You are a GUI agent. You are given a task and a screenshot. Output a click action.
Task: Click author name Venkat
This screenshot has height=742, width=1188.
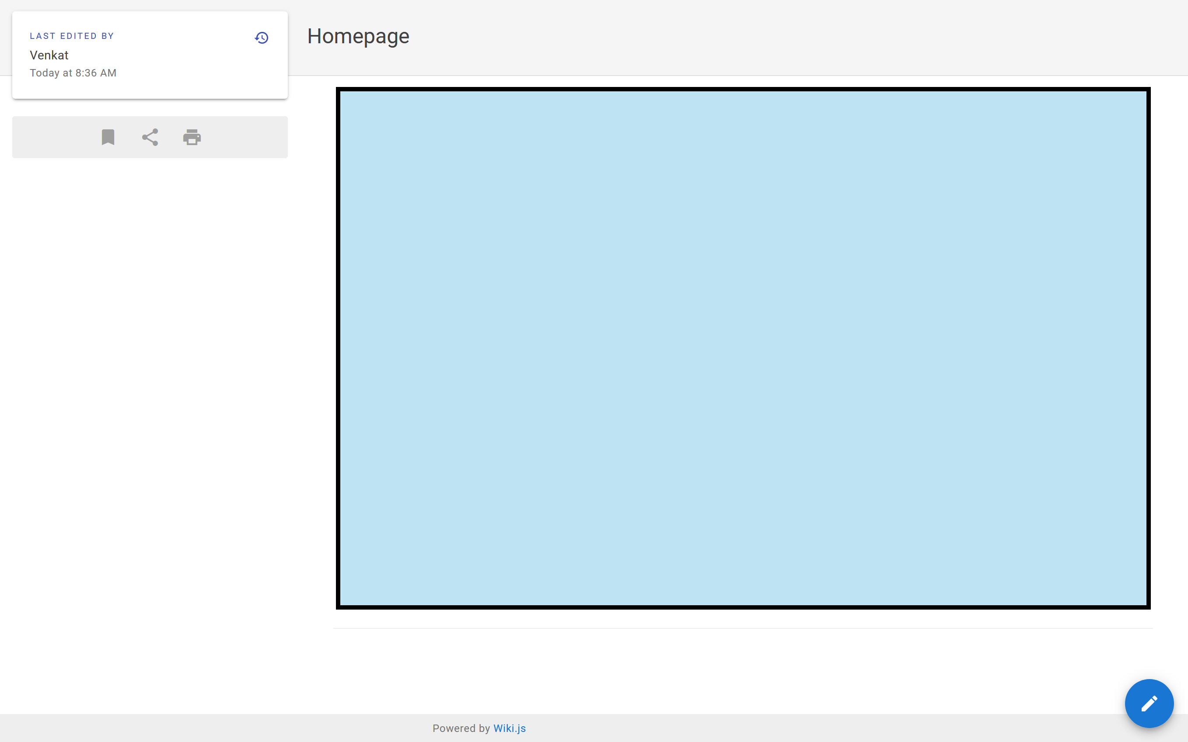click(49, 55)
